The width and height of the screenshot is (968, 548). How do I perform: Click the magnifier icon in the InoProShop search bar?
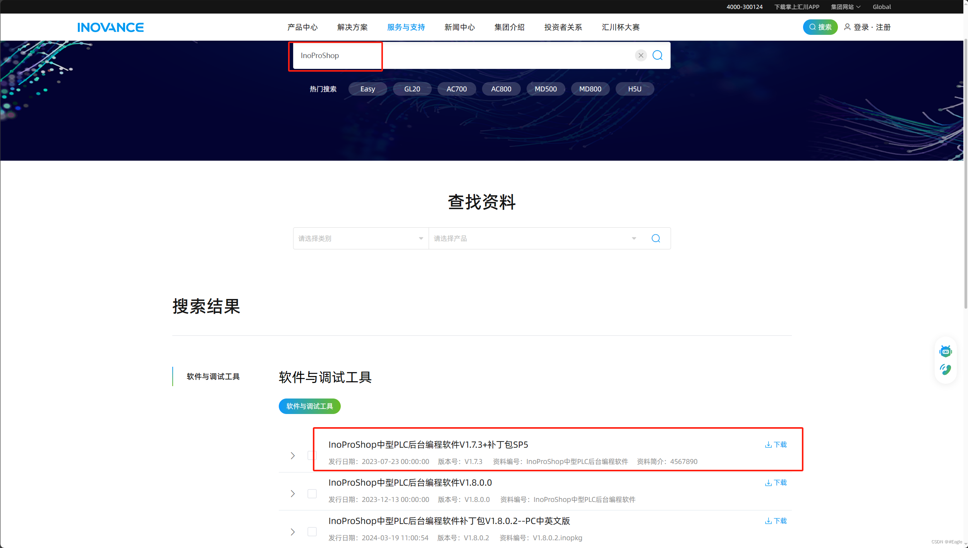[657, 55]
